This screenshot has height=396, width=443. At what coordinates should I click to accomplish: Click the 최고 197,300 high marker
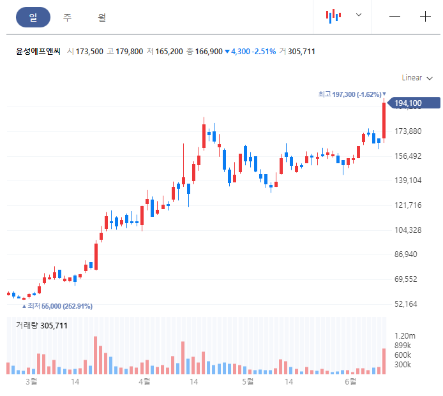pyautogui.click(x=352, y=94)
